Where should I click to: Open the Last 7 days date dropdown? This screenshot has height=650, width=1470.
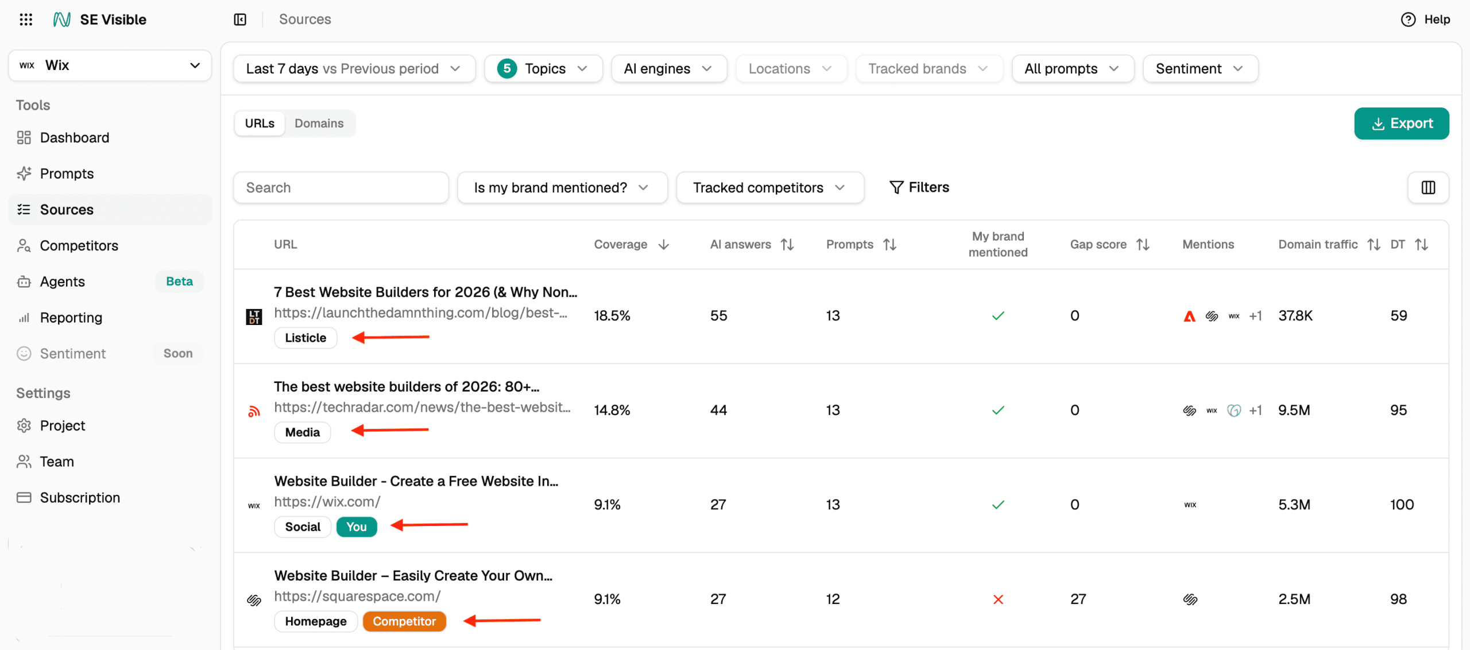pos(354,69)
